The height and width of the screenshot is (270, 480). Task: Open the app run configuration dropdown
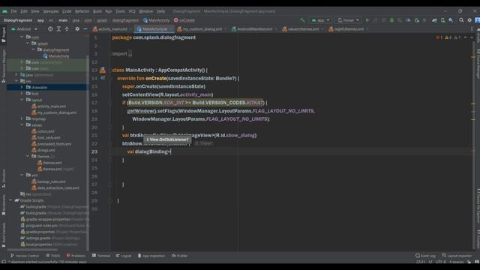320,20
